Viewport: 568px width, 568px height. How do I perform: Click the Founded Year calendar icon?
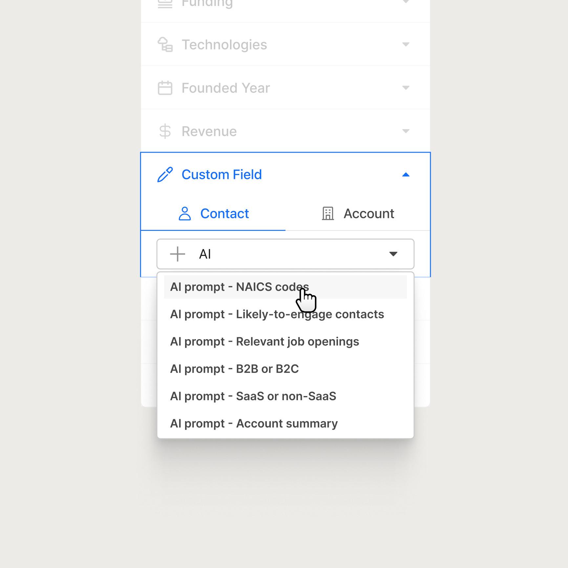165,88
